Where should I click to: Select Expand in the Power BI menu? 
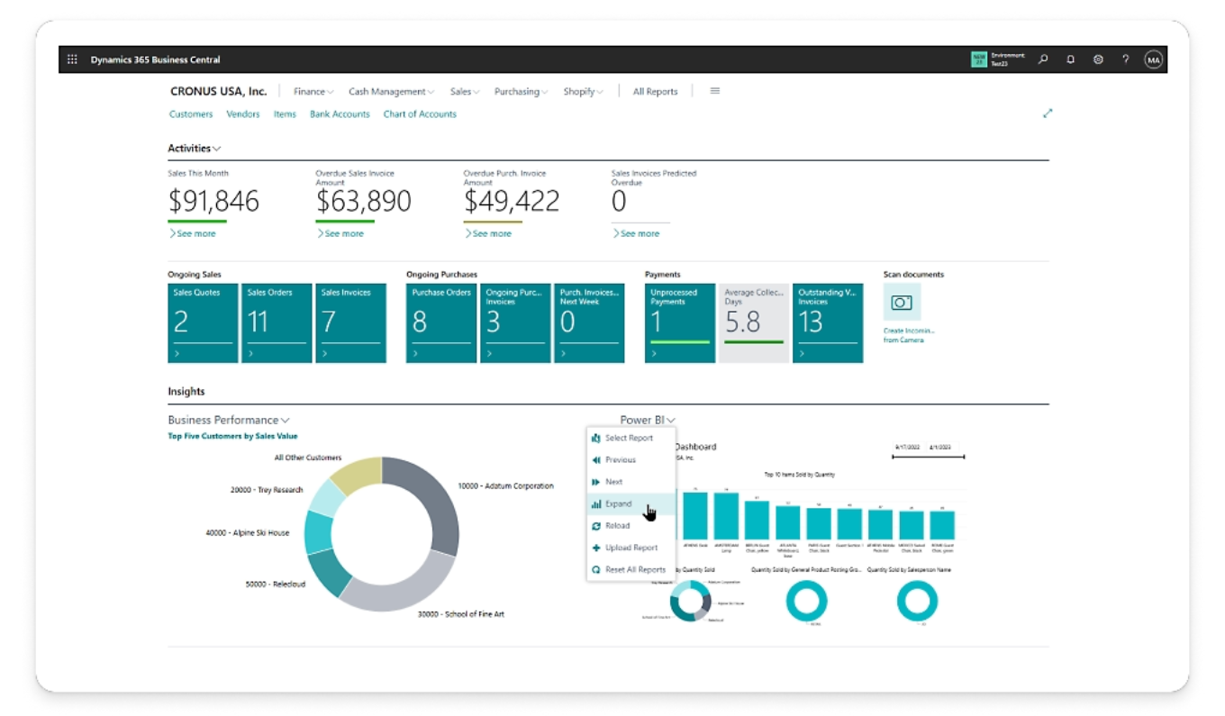click(618, 504)
